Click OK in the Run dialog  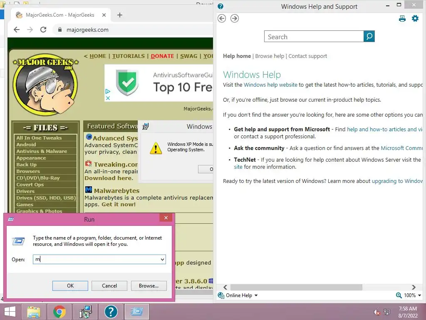(70, 286)
